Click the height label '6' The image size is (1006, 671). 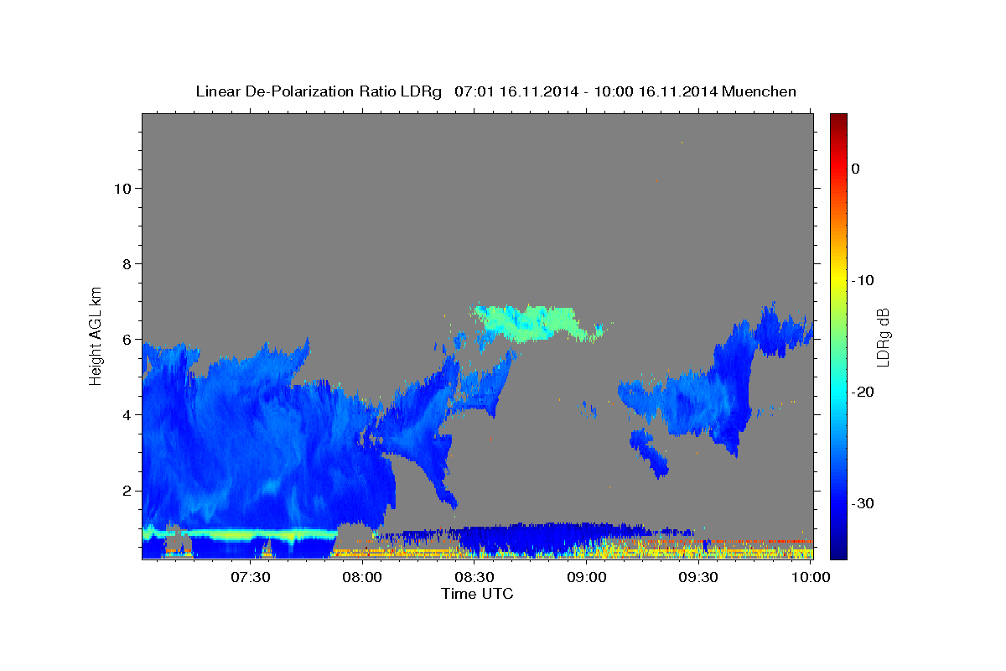pos(126,340)
